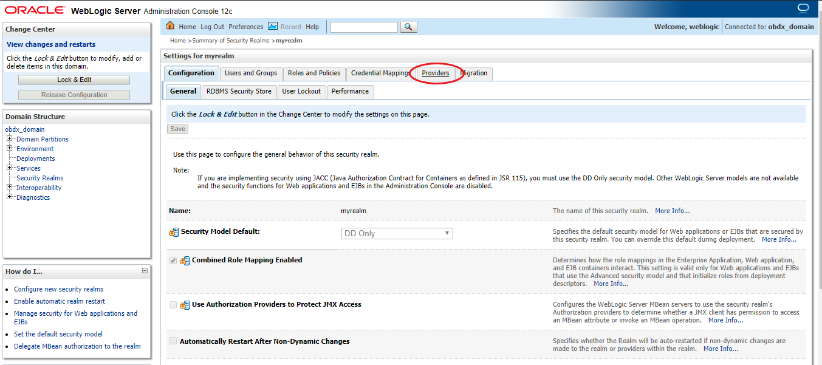The image size is (822, 365).
Task: Click the console search text field
Action: [x=364, y=27]
